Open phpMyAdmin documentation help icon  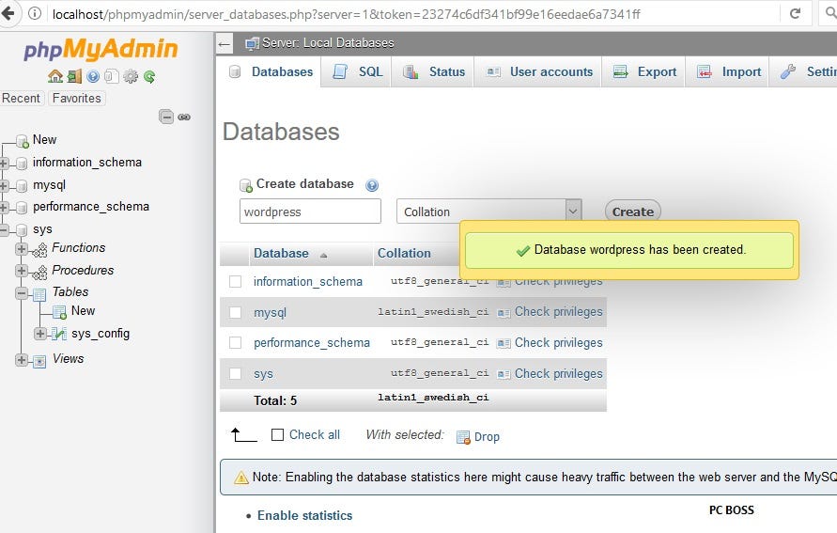pyautogui.click(x=93, y=76)
